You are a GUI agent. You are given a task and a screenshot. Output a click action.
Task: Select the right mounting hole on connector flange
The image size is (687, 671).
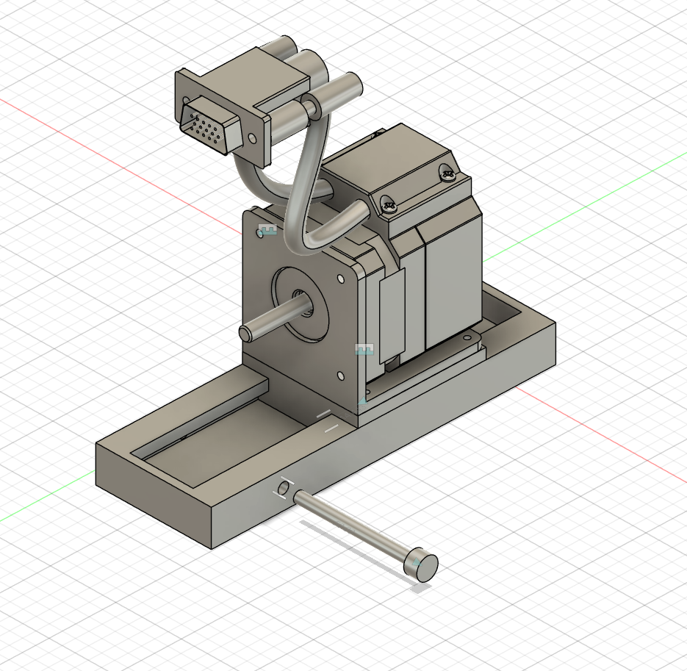[x=253, y=138]
